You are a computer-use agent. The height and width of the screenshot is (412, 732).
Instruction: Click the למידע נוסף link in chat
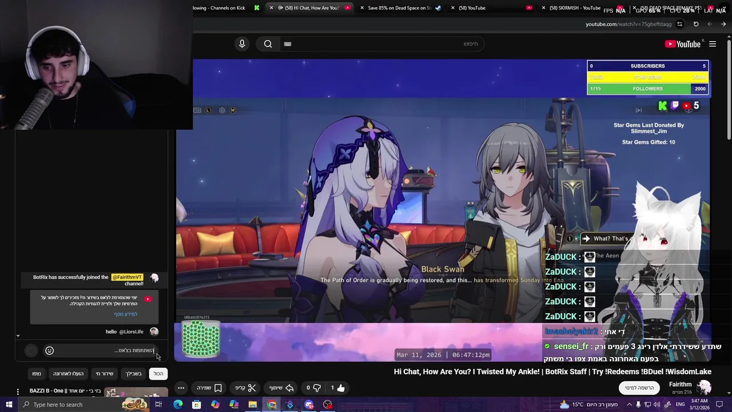tap(125, 314)
